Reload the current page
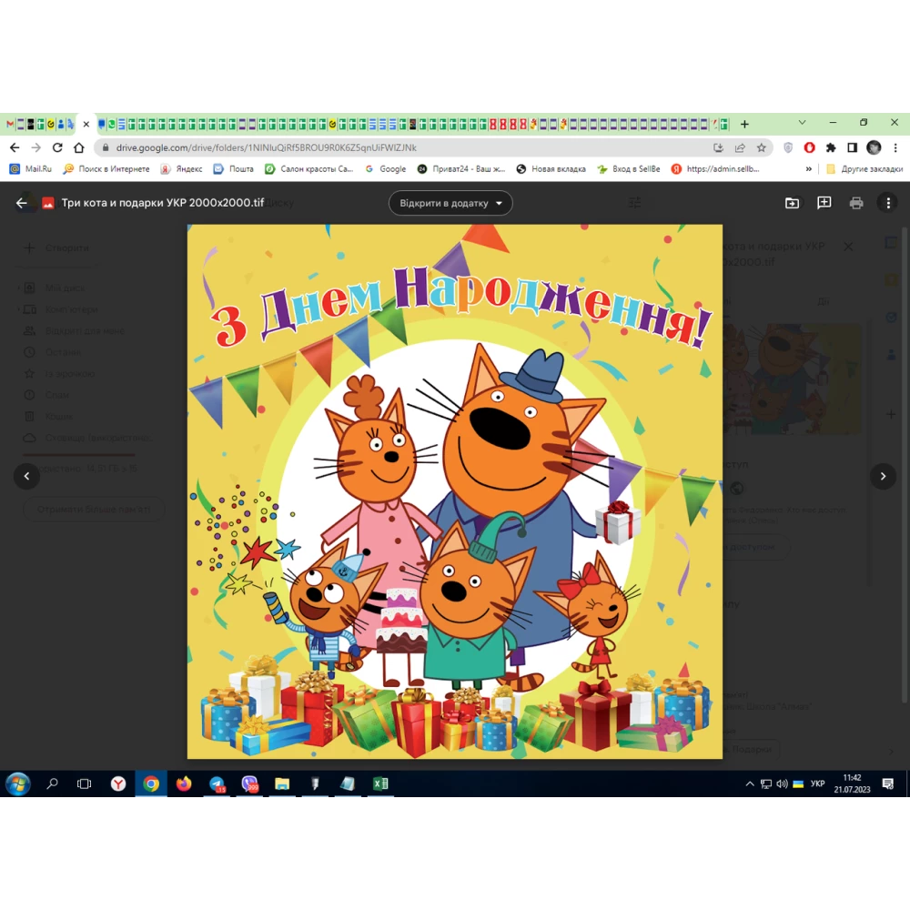This screenshot has width=910, height=910. pyautogui.click(x=56, y=148)
